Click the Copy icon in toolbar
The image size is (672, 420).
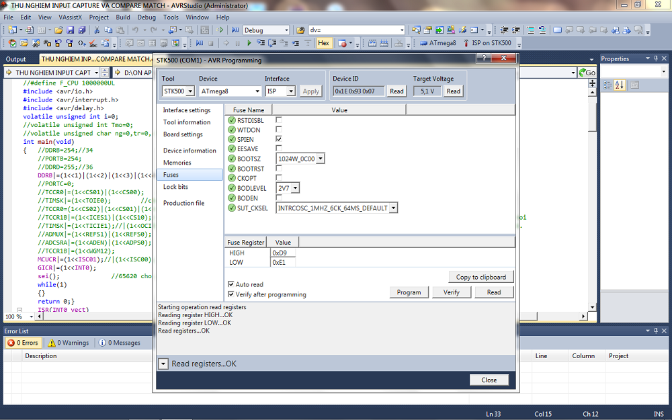click(x=108, y=30)
